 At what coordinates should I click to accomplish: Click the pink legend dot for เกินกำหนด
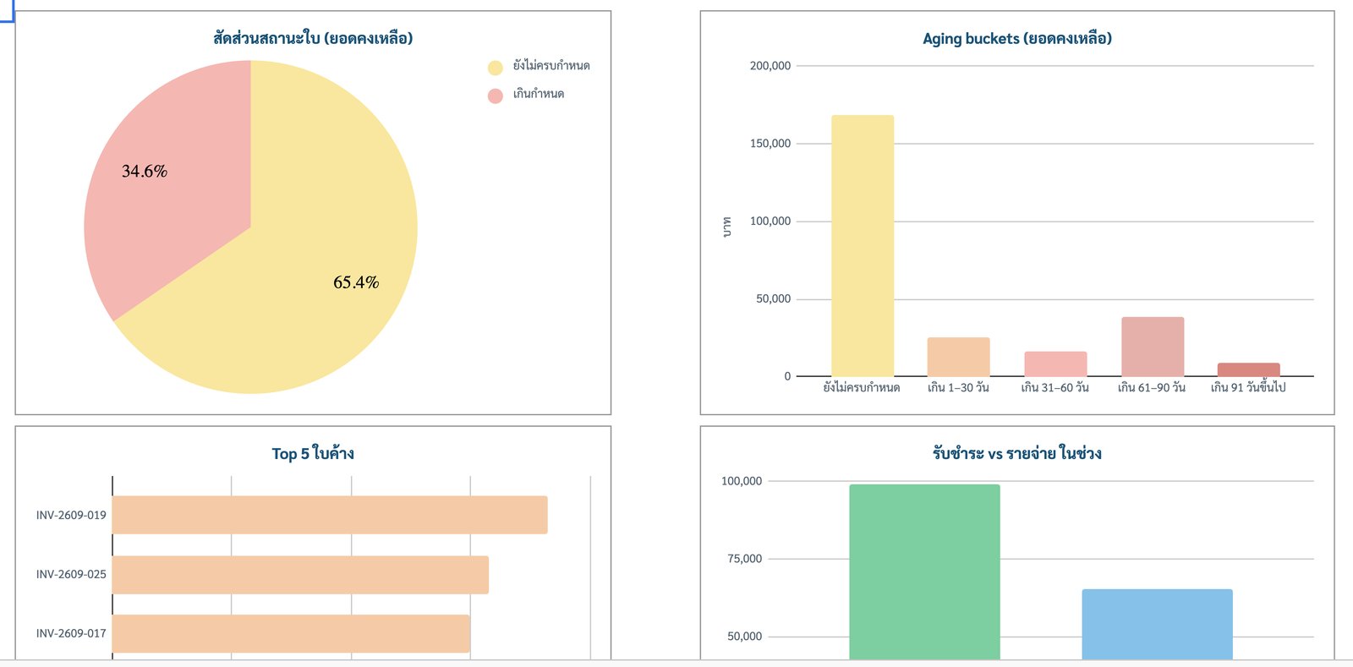click(x=496, y=96)
